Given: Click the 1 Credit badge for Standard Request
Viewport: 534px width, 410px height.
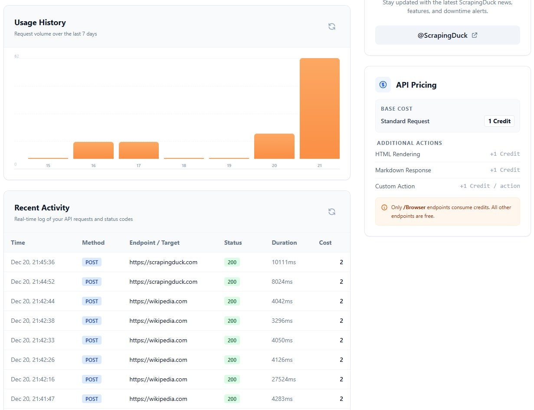Looking at the screenshot, I should point(499,121).
